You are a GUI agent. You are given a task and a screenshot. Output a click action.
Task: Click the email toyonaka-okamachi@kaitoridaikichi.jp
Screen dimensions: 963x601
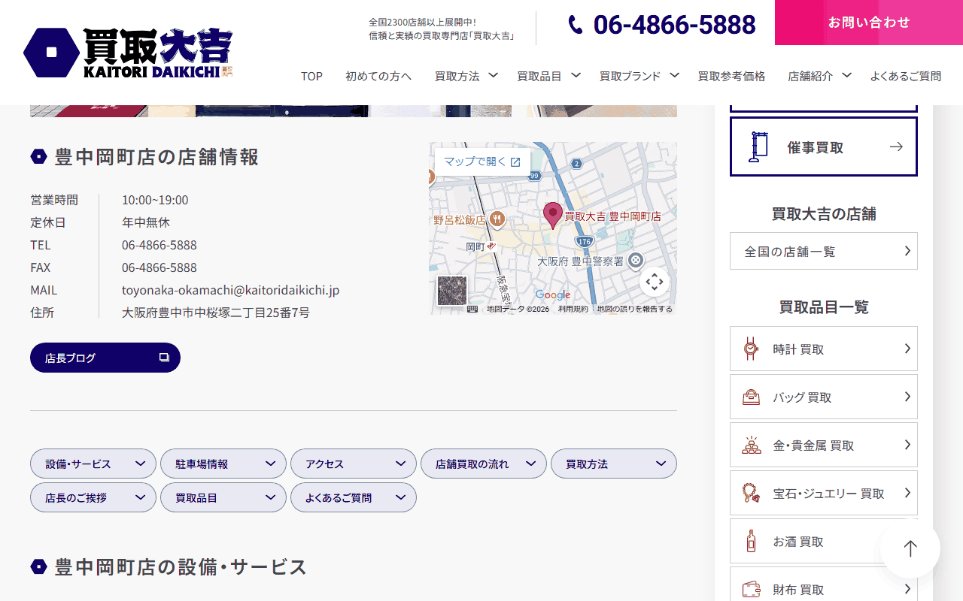[231, 290]
